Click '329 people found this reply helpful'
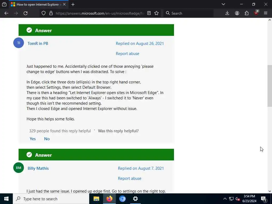This screenshot has width=272, height=204. tap(60, 131)
